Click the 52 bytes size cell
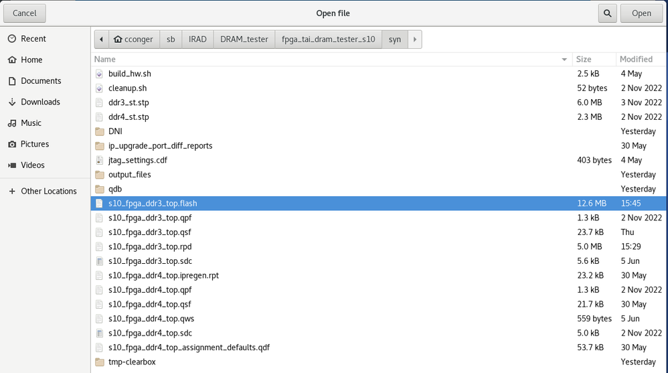668x373 pixels. 592,88
